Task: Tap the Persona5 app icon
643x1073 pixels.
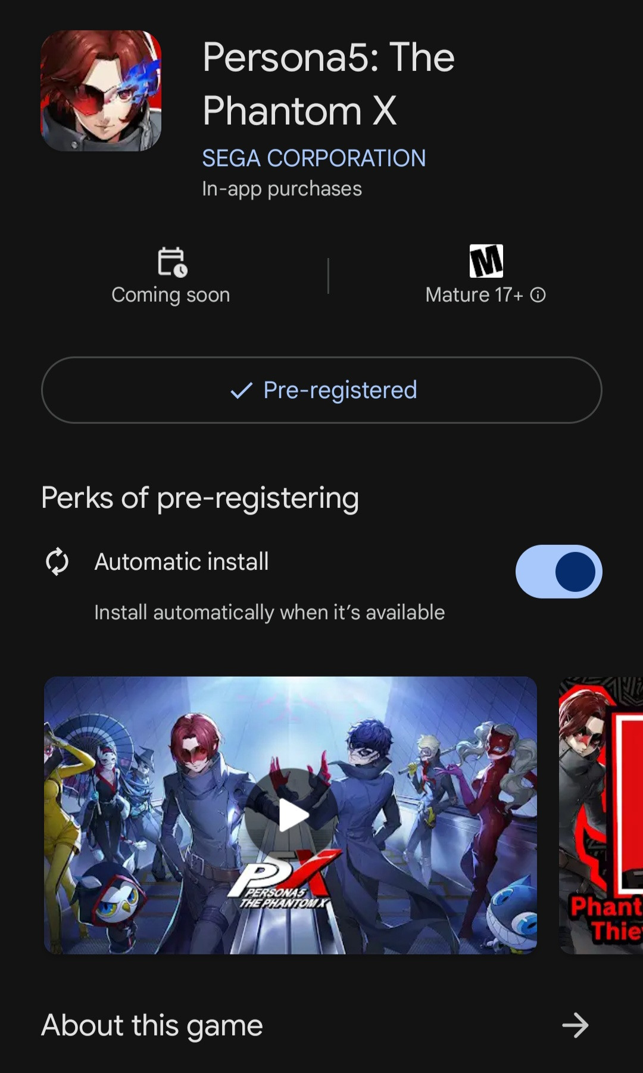Action: 101,91
